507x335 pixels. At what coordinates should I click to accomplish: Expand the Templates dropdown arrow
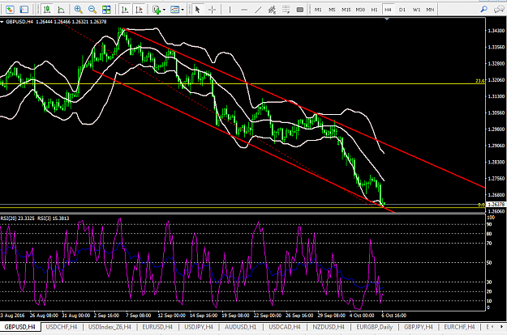pyautogui.click(x=183, y=10)
